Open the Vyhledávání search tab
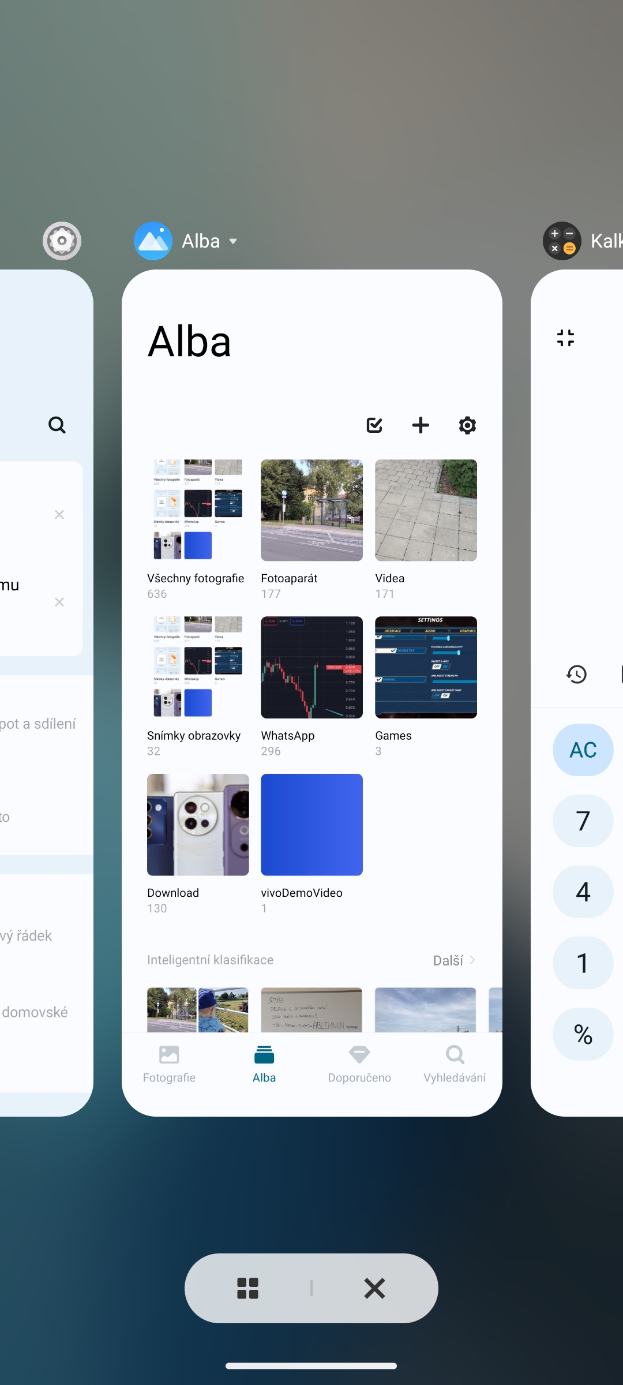The width and height of the screenshot is (623, 1385). pyautogui.click(x=455, y=1065)
